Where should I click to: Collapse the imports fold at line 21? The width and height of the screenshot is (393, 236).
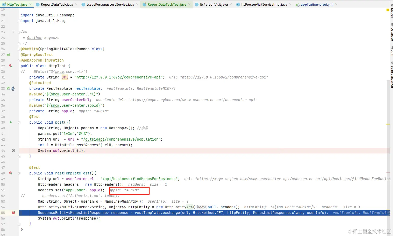point(19,21)
